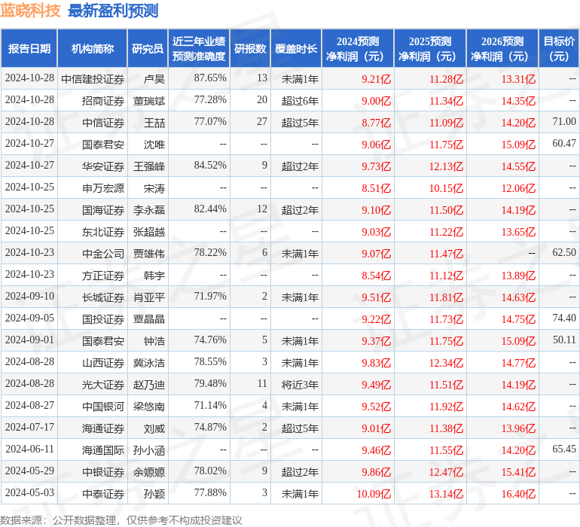
Task: Click 2025 profit forecast 13.14亿
Action: click(446, 494)
